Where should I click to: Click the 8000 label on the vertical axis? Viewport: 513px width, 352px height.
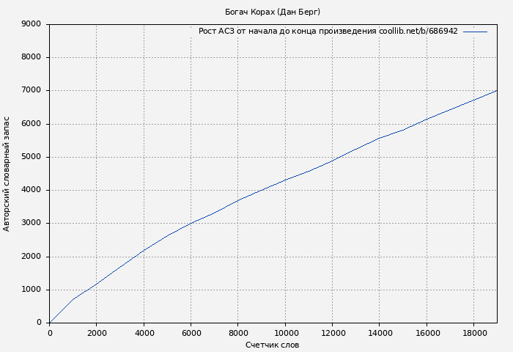[x=32, y=57]
